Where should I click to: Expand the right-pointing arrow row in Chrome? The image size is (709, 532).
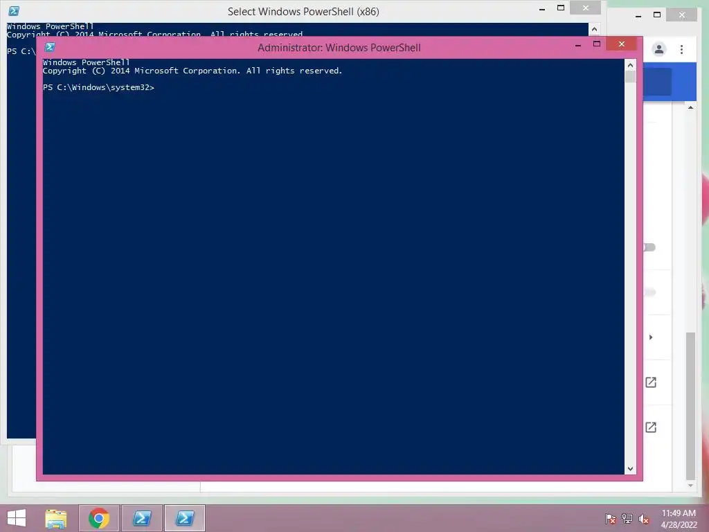(x=651, y=337)
